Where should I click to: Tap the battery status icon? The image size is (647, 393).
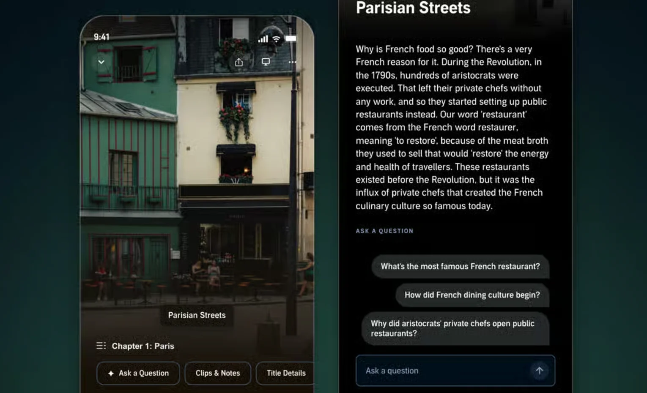point(291,39)
